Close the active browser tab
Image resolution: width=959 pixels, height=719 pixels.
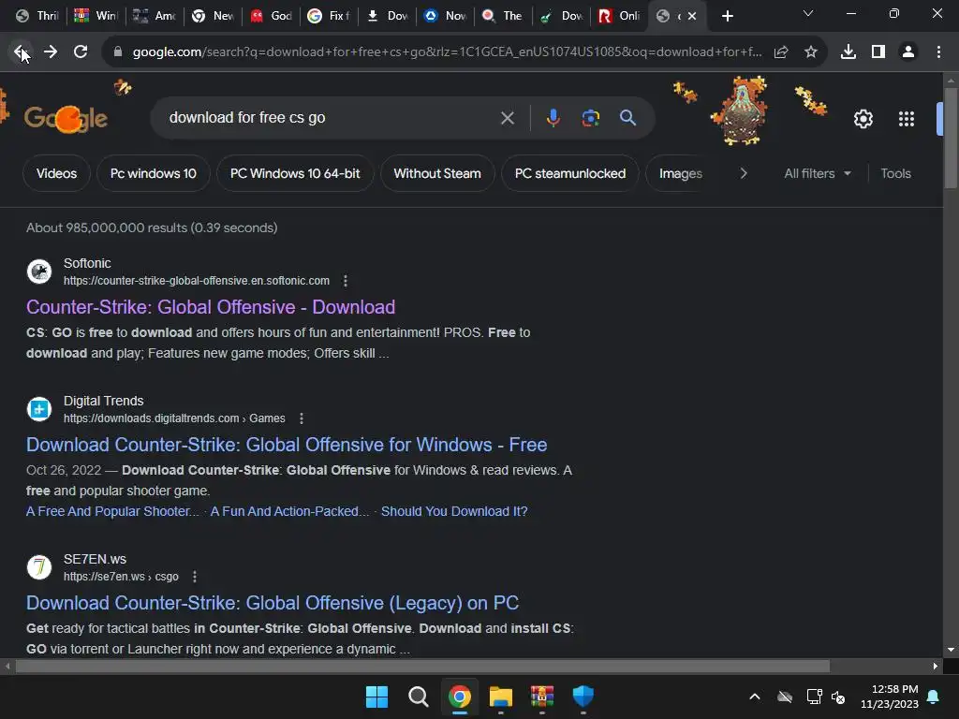pyautogui.click(x=692, y=16)
